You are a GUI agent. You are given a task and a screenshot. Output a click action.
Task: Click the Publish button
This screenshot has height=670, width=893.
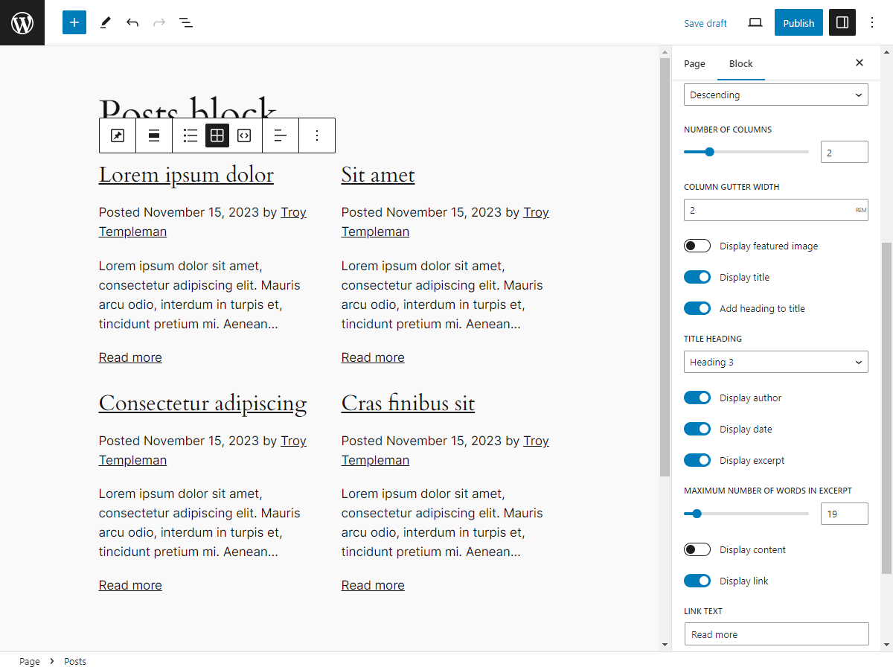pyautogui.click(x=798, y=22)
